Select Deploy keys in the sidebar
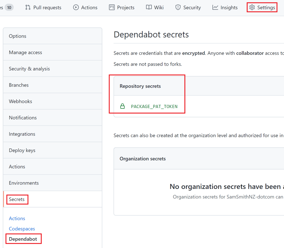This screenshot has height=248, width=284. coord(22,150)
